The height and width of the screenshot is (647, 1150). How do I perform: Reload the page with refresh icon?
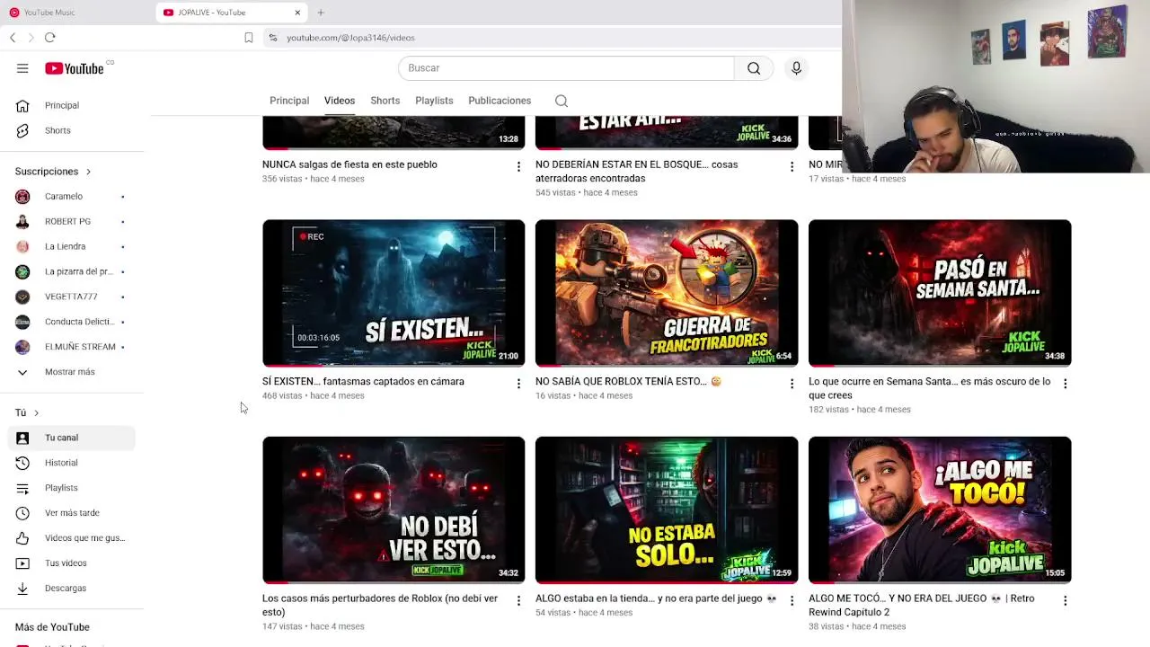tap(50, 38)
